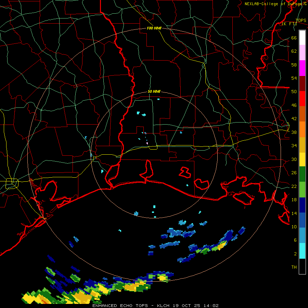Click the small pink echo pixel near radar center

(147, 143)
